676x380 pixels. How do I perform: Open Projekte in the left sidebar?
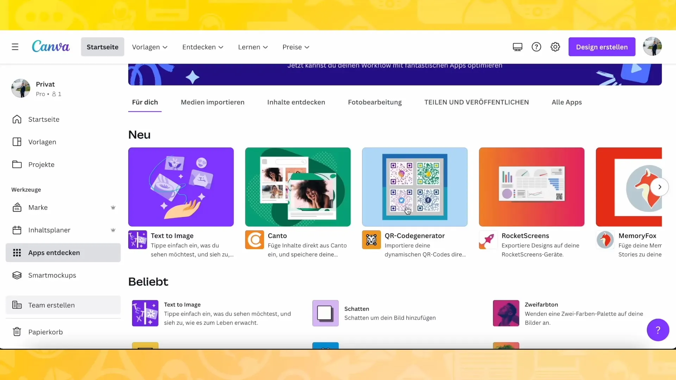tap(63, 164)
